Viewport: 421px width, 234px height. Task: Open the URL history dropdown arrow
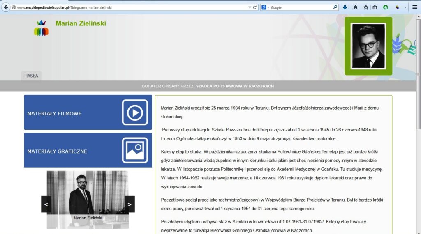click(x=250, y=7)
